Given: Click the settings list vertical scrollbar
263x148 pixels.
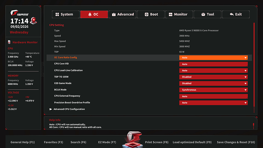Looking at the screenshot, I should pyautogui.click(x=254, y=64).
